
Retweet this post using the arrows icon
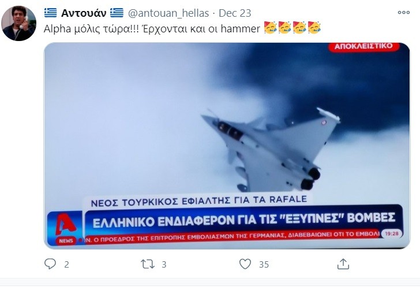pyautogui.click(x=148, y=264)
